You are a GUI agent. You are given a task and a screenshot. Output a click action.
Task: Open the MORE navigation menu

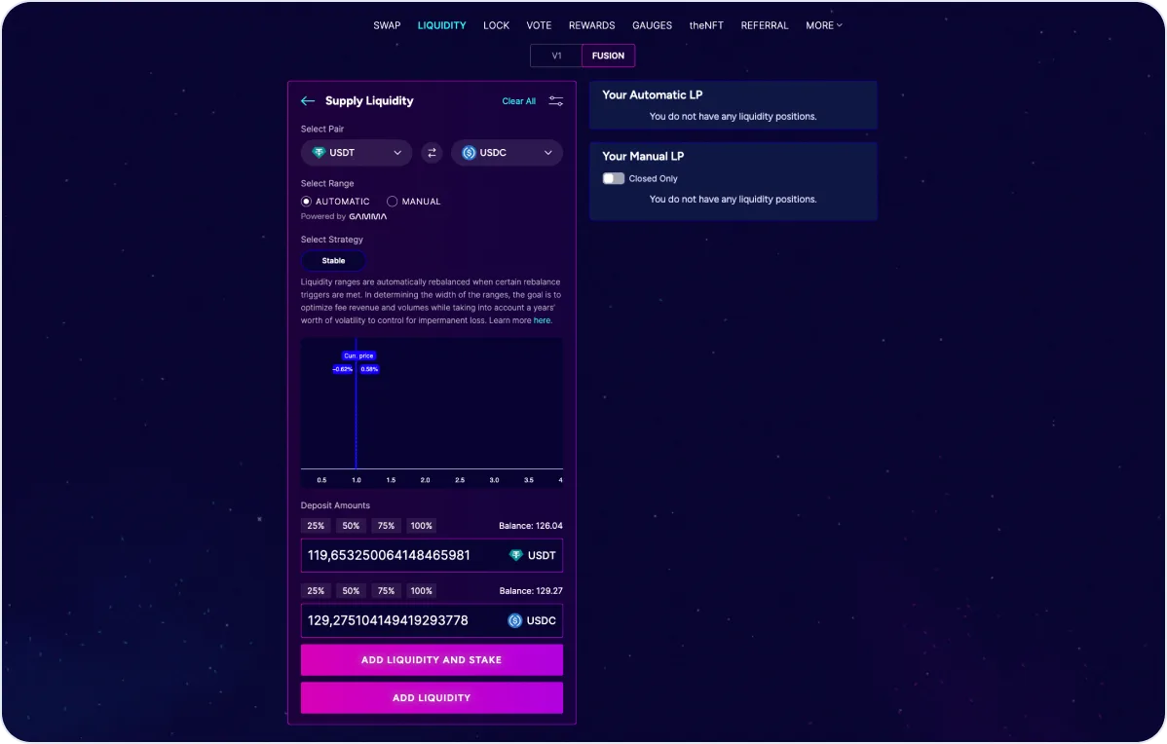[824, 25]
